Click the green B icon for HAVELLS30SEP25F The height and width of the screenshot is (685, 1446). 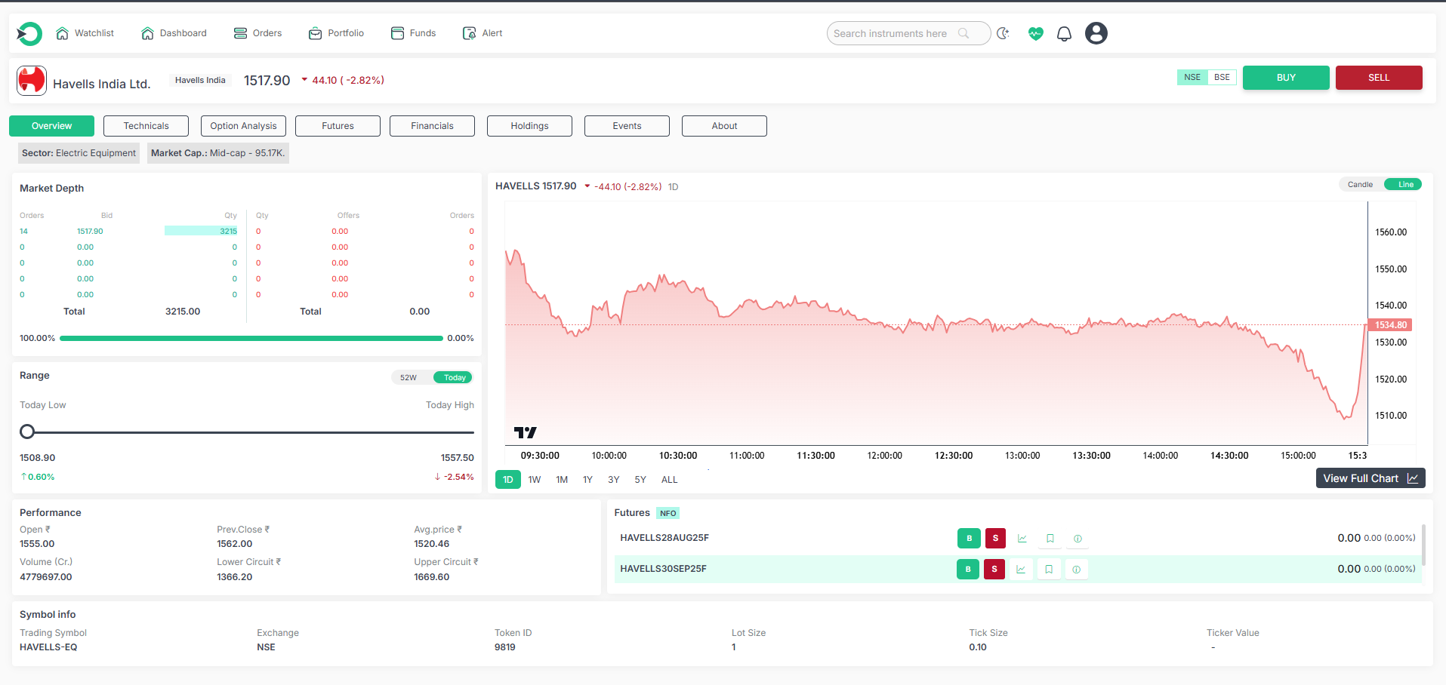[967, 570]
